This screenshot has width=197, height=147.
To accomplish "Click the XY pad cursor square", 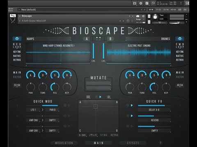I will 96,107.
